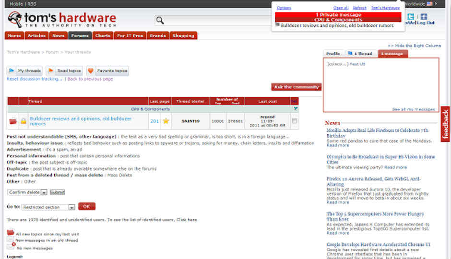The width and height of the screenshot is (451, 259).
Task: Click the legend icon for no new messages
Action: coord(11,246)
